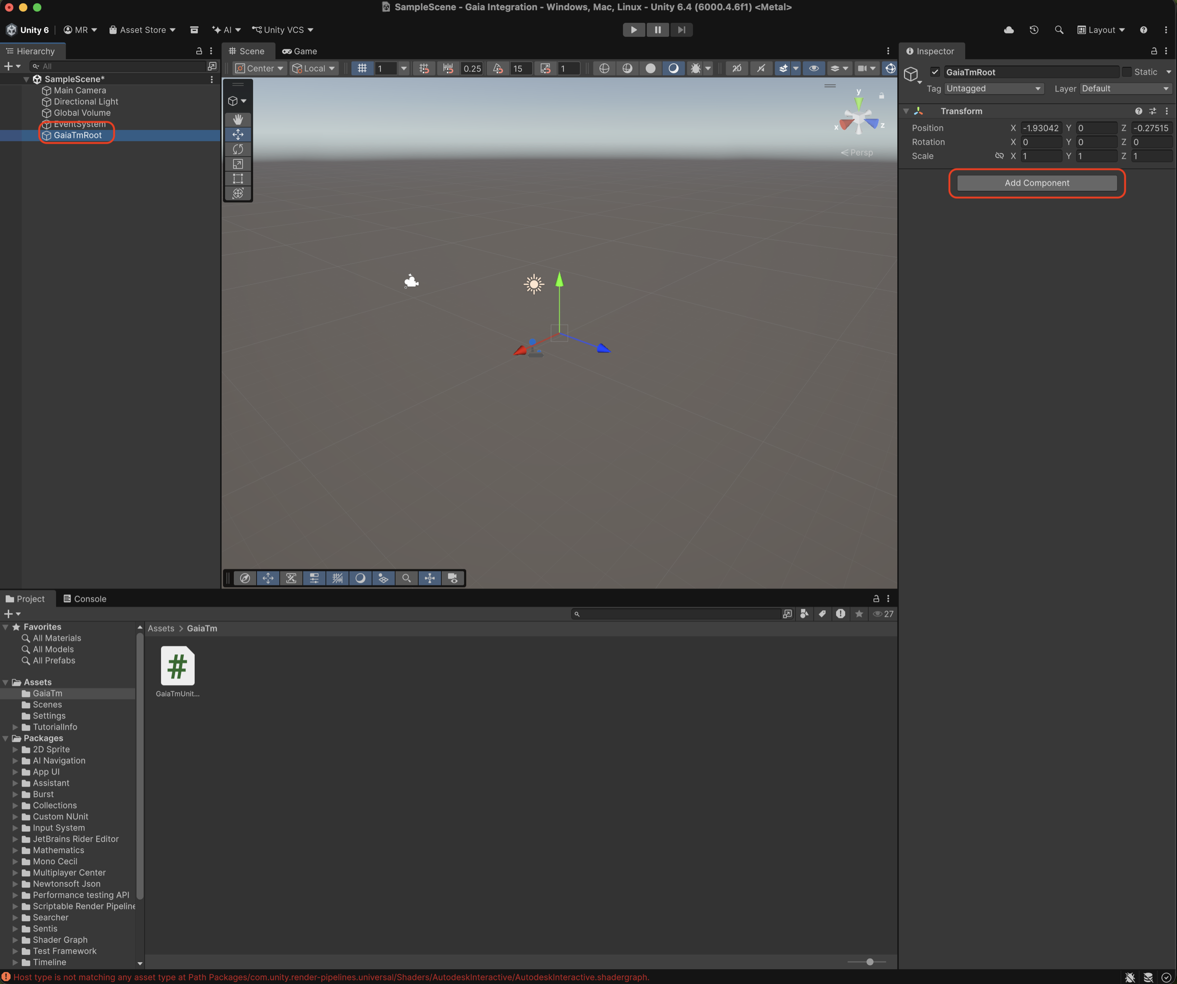Viewport: 1177px width, 984px height.
Task: Toggle grid snapping button
Action: [x=424, y=68]
